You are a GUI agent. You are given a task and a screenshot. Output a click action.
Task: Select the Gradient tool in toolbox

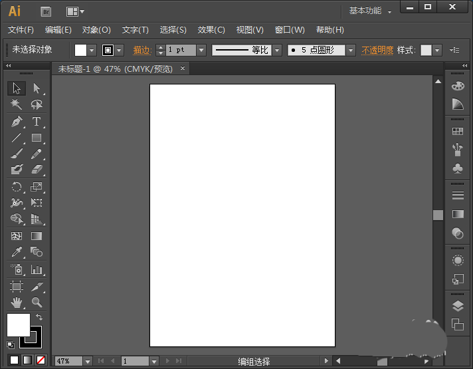(x=37, y=236)
